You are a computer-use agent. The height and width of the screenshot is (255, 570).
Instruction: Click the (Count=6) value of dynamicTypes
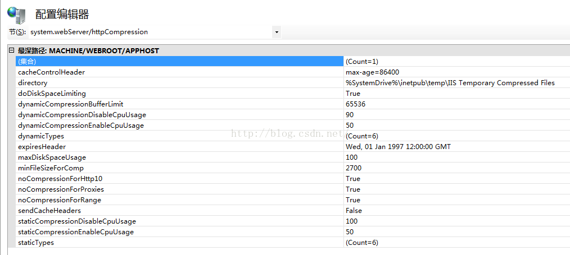[x=362, y=136]
